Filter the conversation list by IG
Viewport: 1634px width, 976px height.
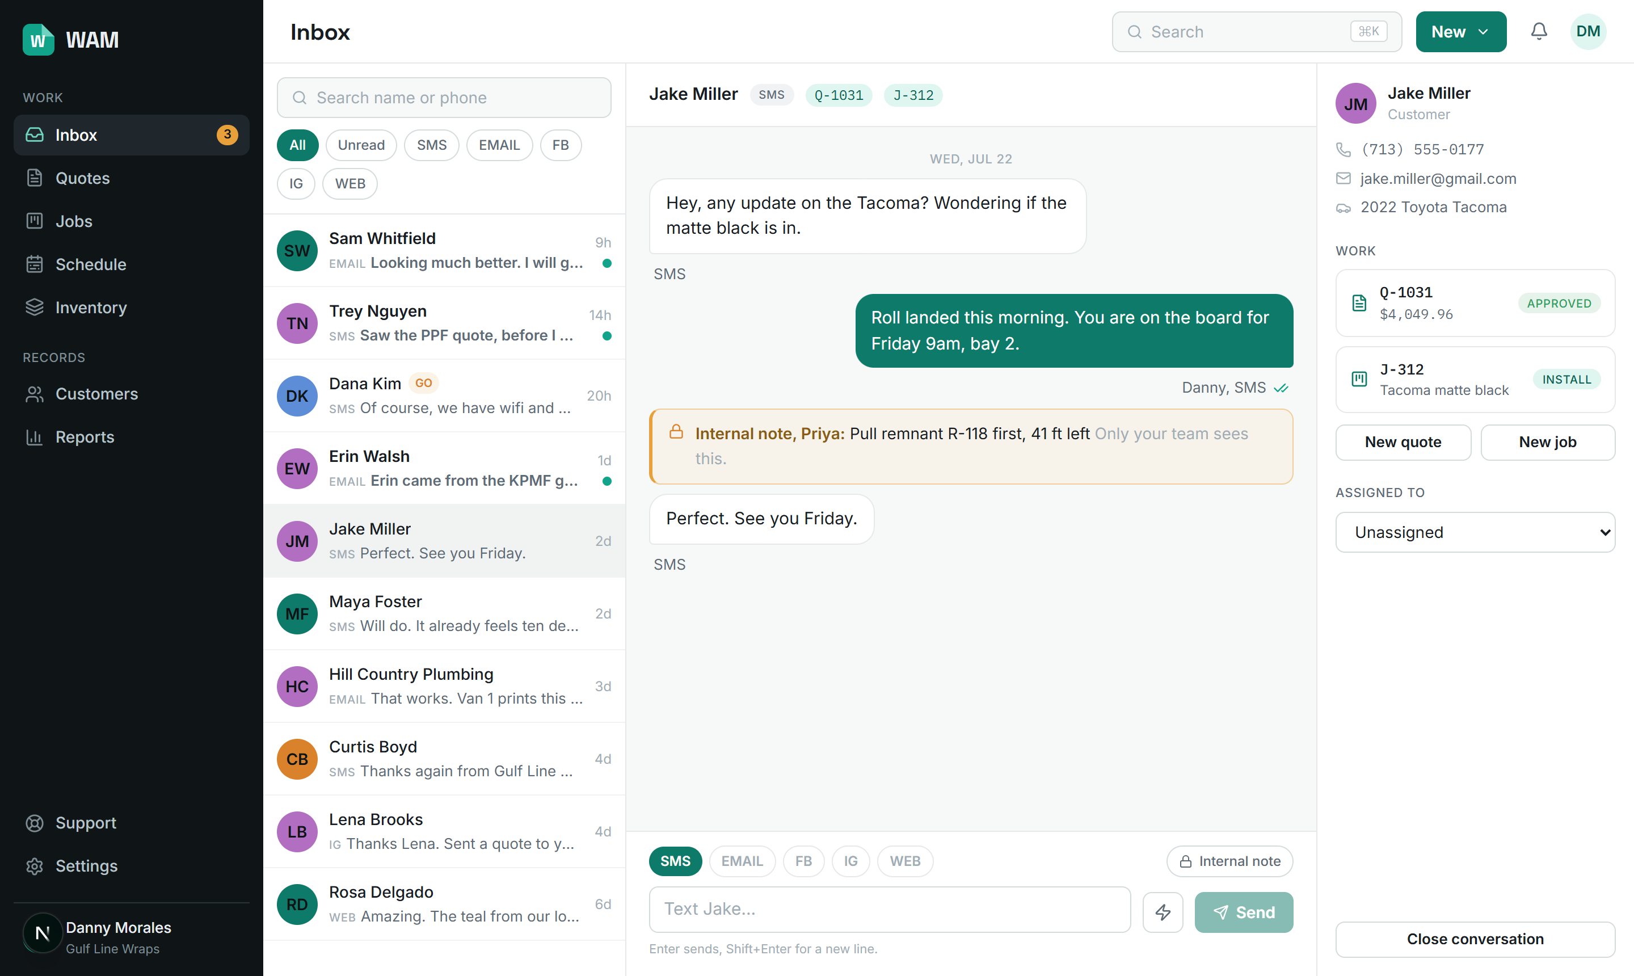coord(296,183)
